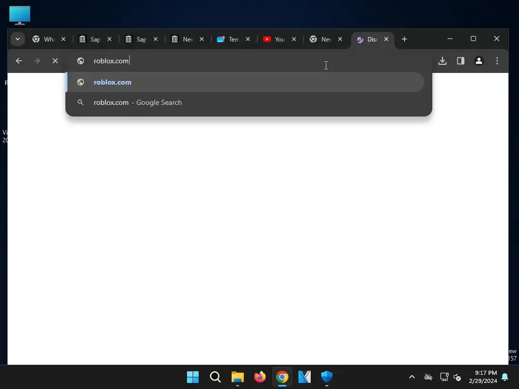
Task: Click the muted volume tray icon
Action: [x=457, y=377]
